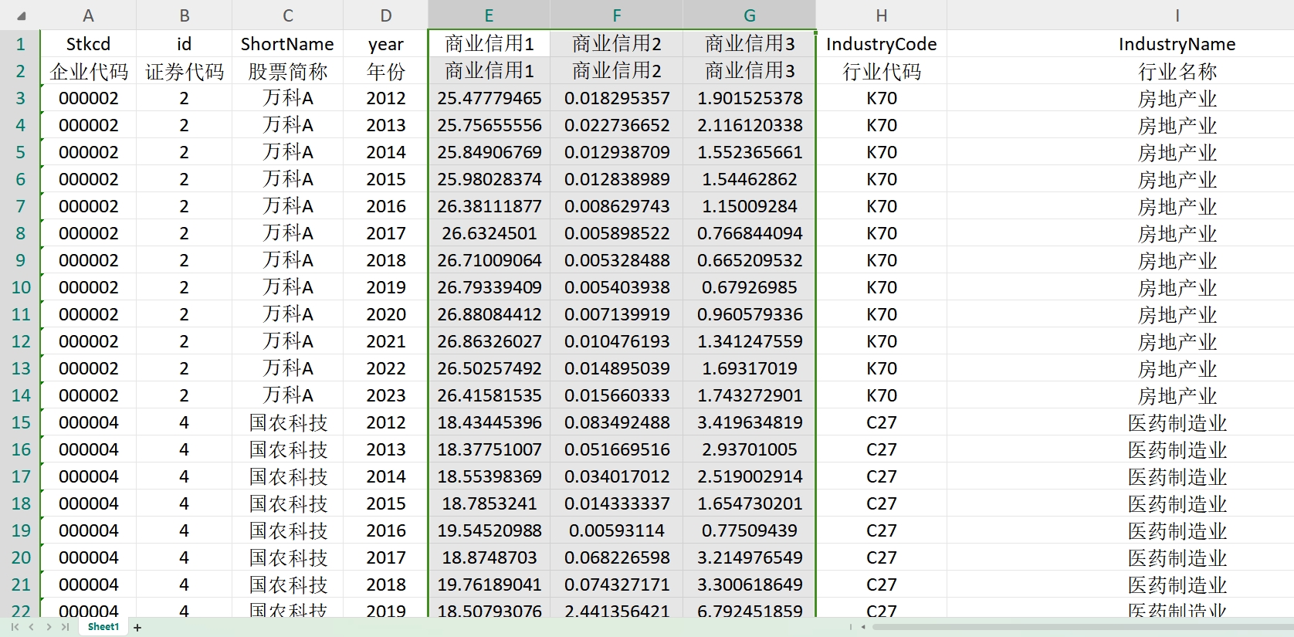Click the cell with value 1.552365661

point(749,152)
